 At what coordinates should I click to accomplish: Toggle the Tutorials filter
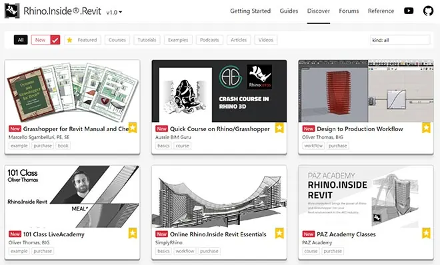coord(147,40)
